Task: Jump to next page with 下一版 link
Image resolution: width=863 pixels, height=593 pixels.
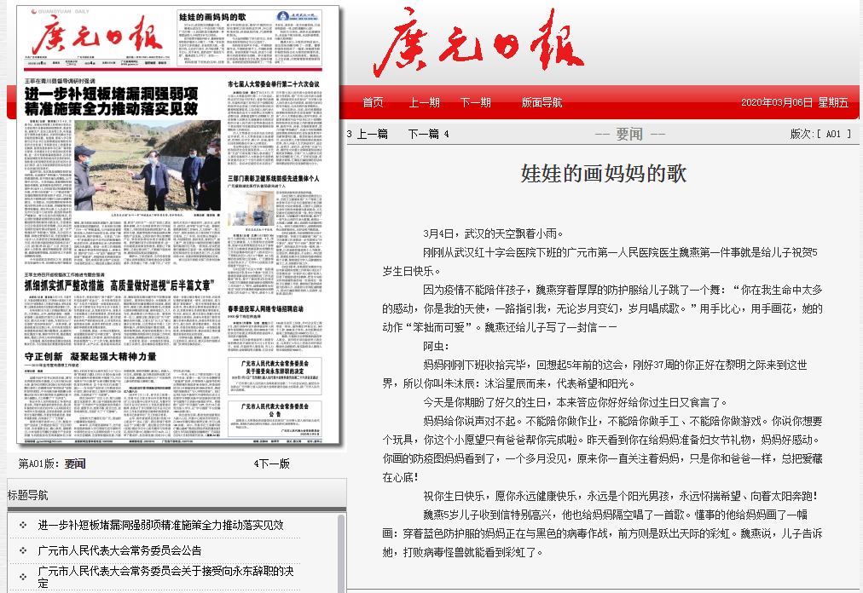Action: (x=275, y=463)
